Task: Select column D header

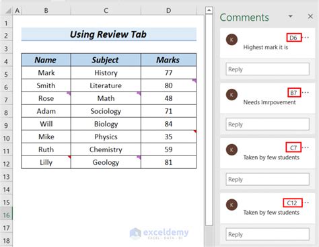Action: click(x=168, y=11)
